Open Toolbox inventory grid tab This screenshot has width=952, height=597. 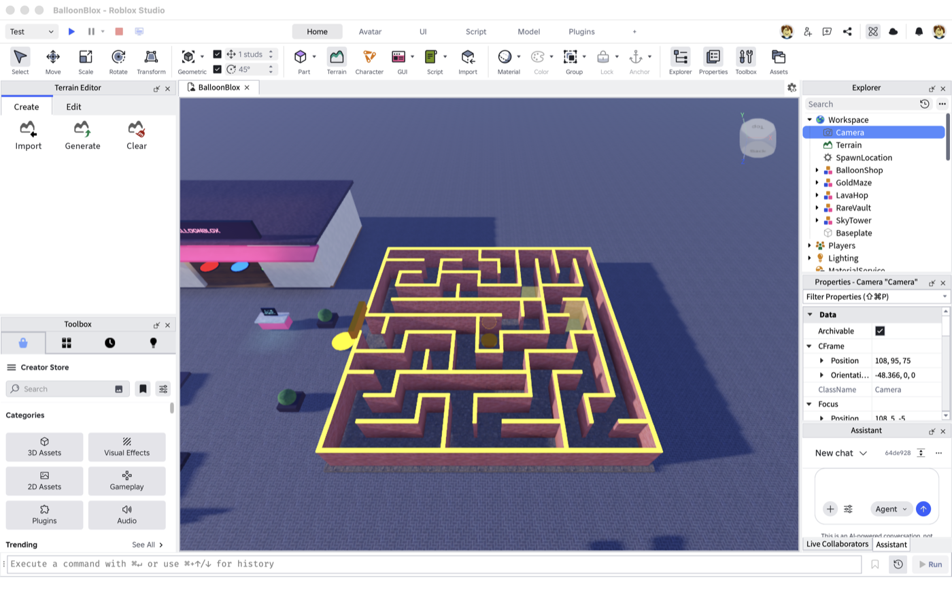pos(67,343)
